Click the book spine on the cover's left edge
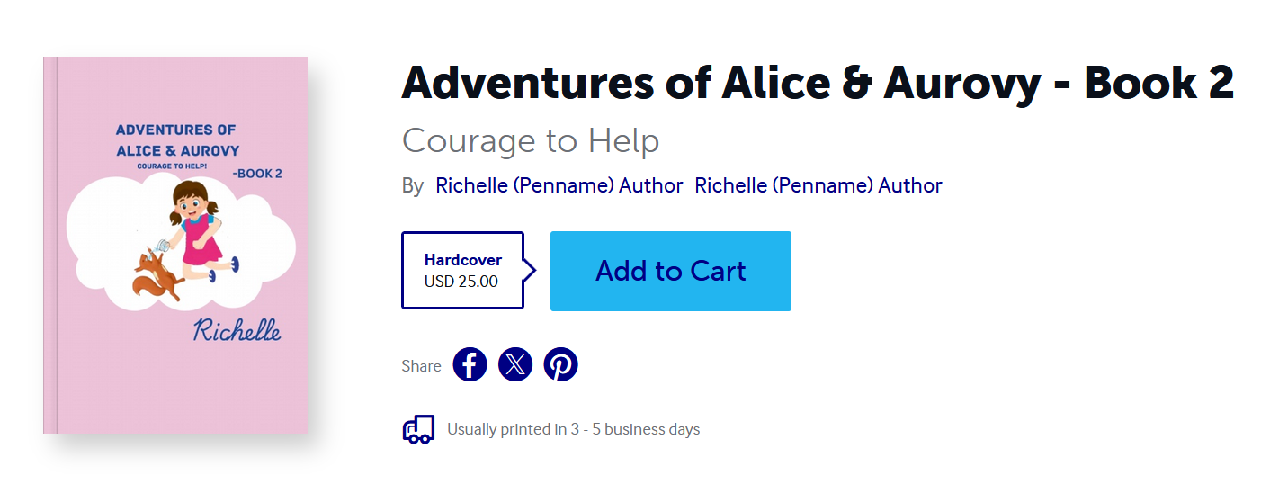Image resolution: width=1261 pixels, height=493 pixels. [x=50, y=245]
